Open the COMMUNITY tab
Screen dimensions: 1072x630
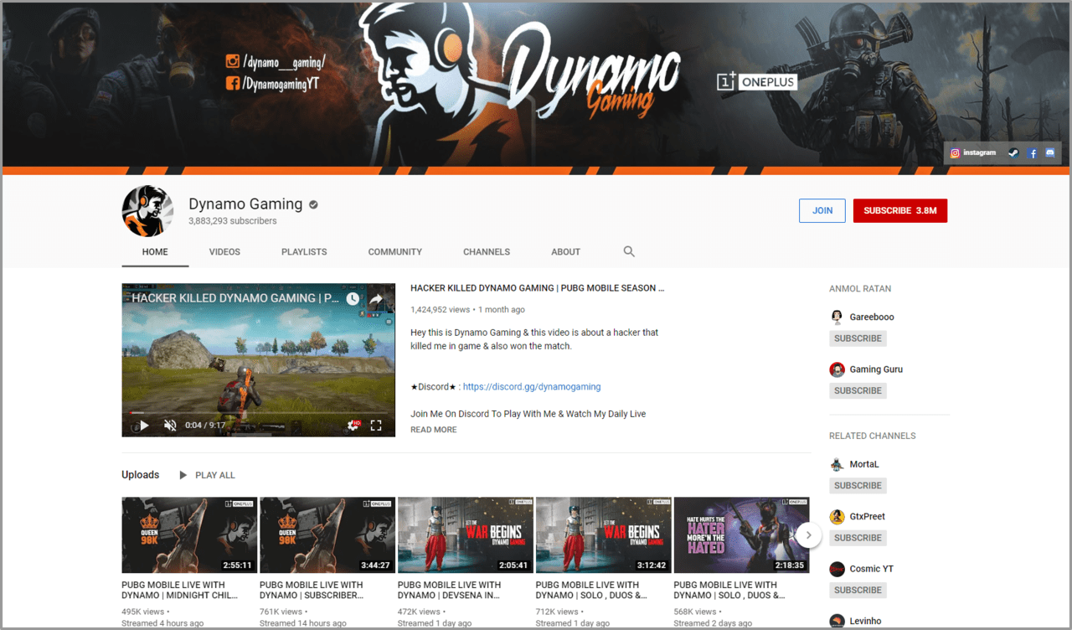[x=395, y=251]
